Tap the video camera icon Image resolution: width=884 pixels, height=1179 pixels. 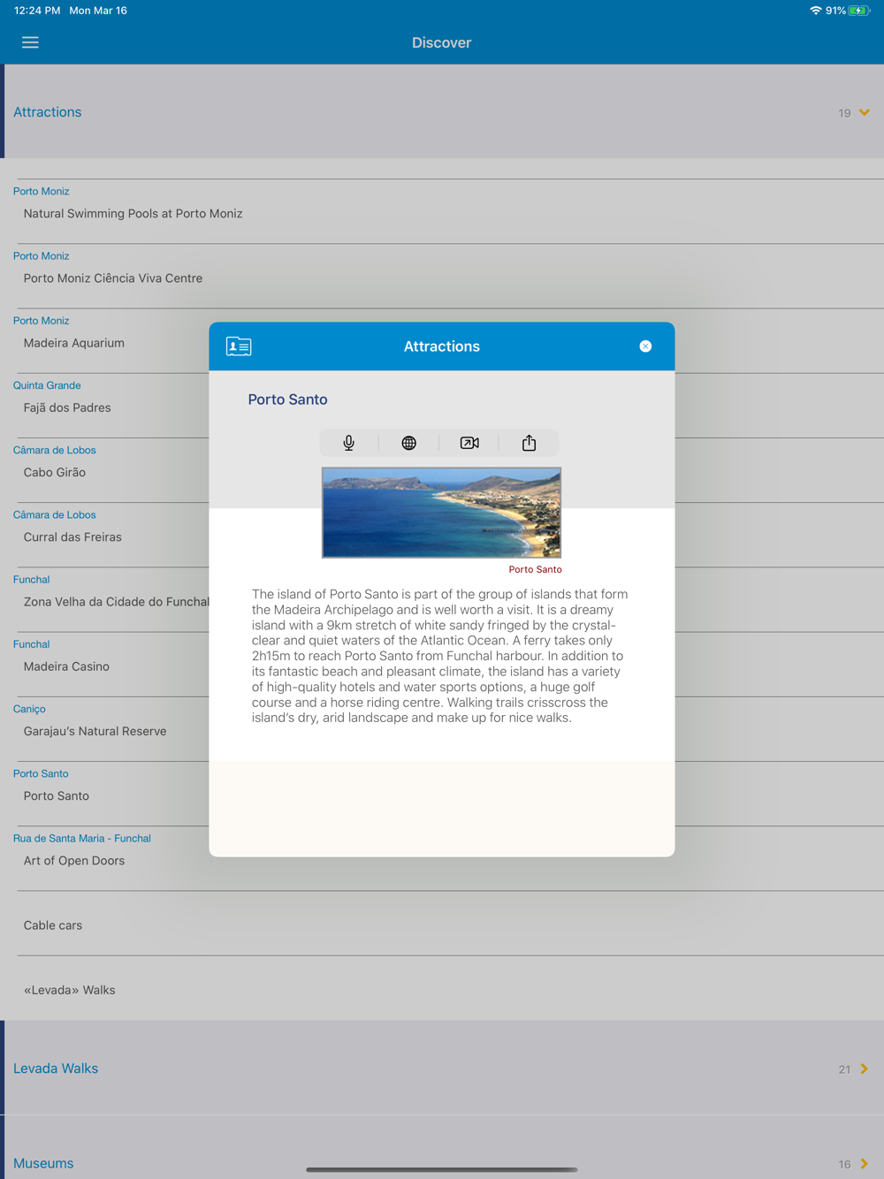click(x=469, y=443)
